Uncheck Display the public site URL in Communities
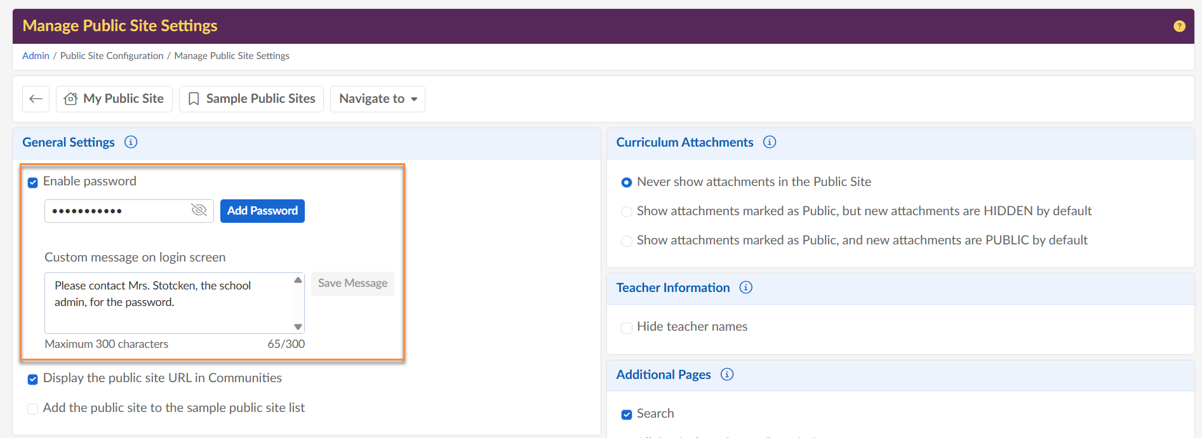 pyautogui.click(x=33, y=380)
